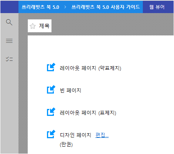Image resolution: width=174 pixels, height=154 pixels.
Task: Select the 빈 페이지 item
Action: click(x=70, y=90)
